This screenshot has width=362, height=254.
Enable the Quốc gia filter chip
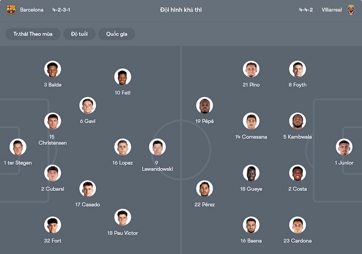(x=116, y=34)
